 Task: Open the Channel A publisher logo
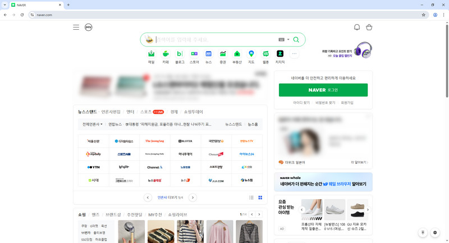155,167
